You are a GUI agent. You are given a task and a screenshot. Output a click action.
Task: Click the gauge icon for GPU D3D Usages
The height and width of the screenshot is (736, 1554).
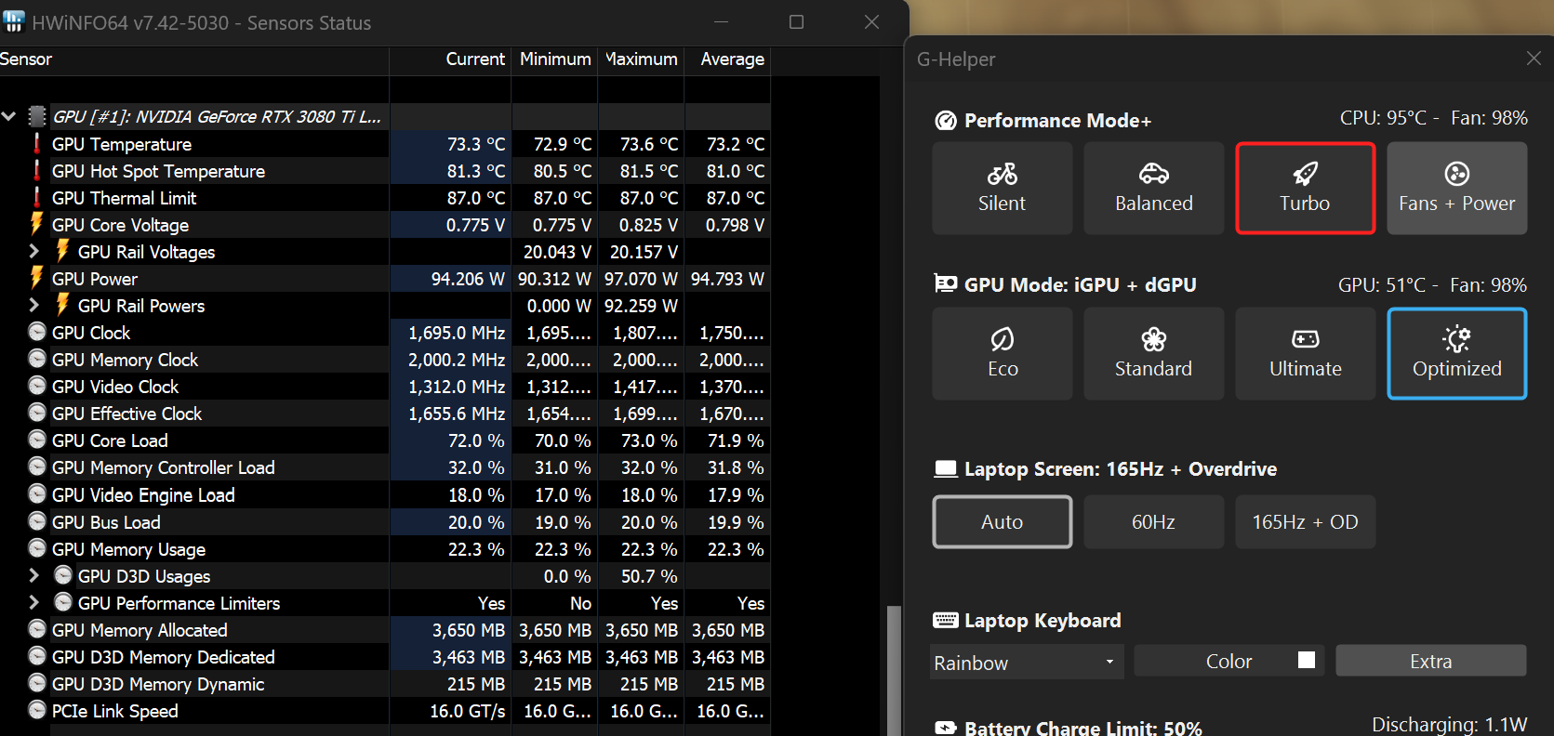[x=63, y=575]
